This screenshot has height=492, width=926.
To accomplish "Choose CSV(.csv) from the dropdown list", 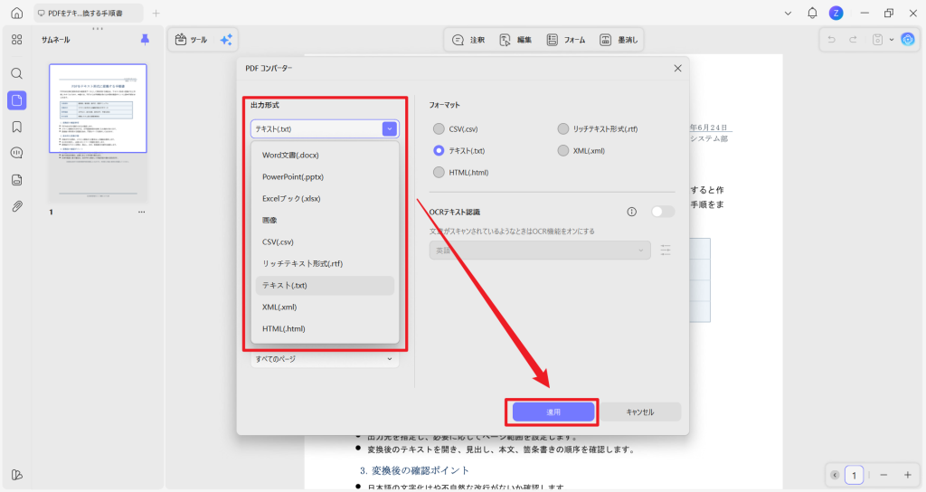I will click(325, 242).
